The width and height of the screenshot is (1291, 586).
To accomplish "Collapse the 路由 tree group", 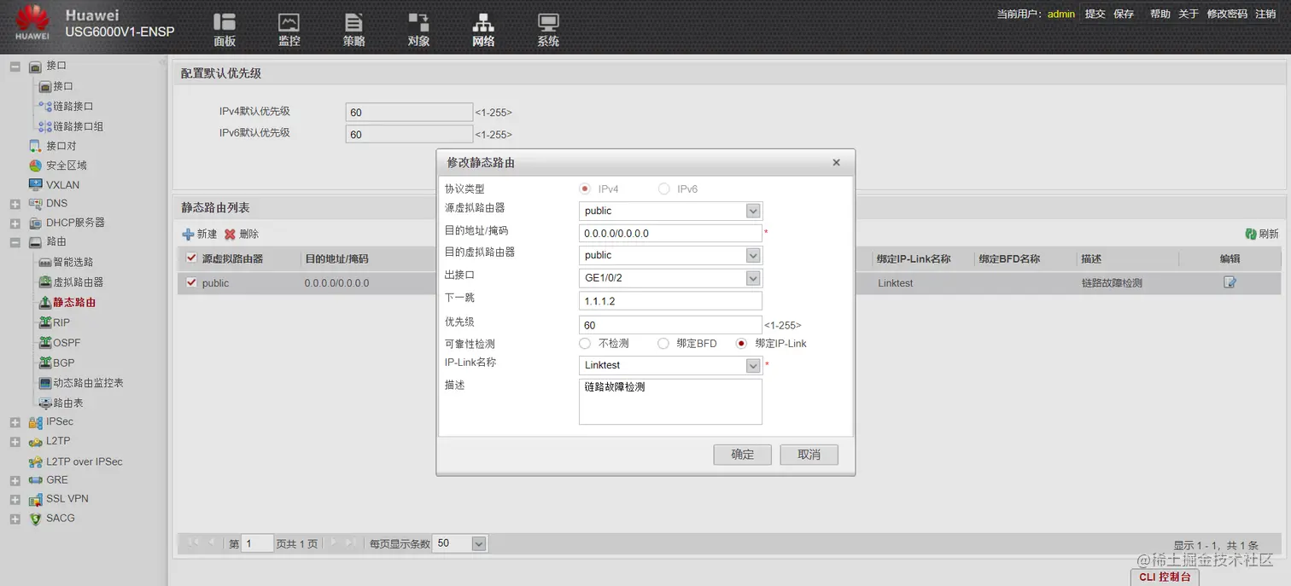I will click(15, 242).
